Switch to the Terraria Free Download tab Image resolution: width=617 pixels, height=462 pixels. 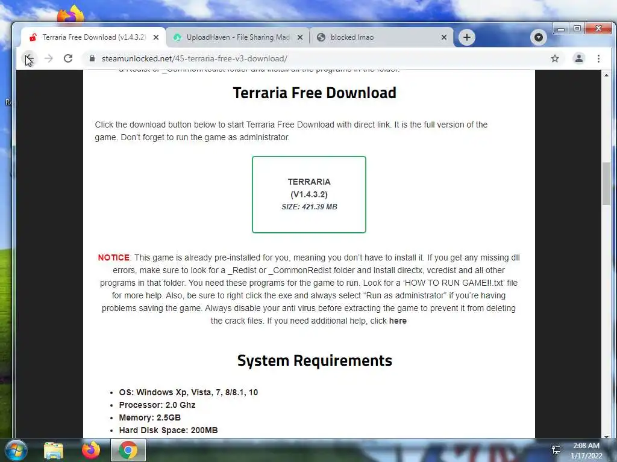[x=93, y=37]
